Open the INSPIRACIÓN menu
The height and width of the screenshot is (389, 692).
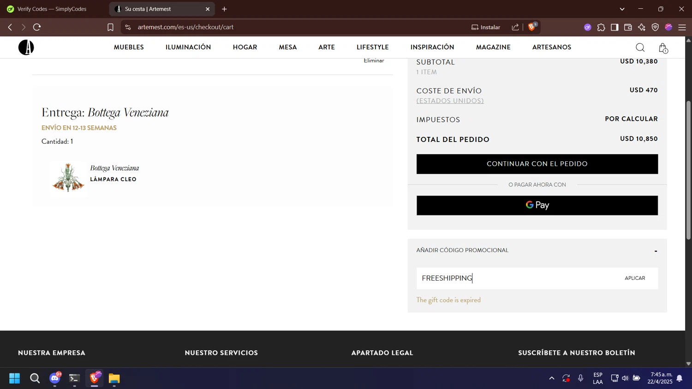point(432,47)
